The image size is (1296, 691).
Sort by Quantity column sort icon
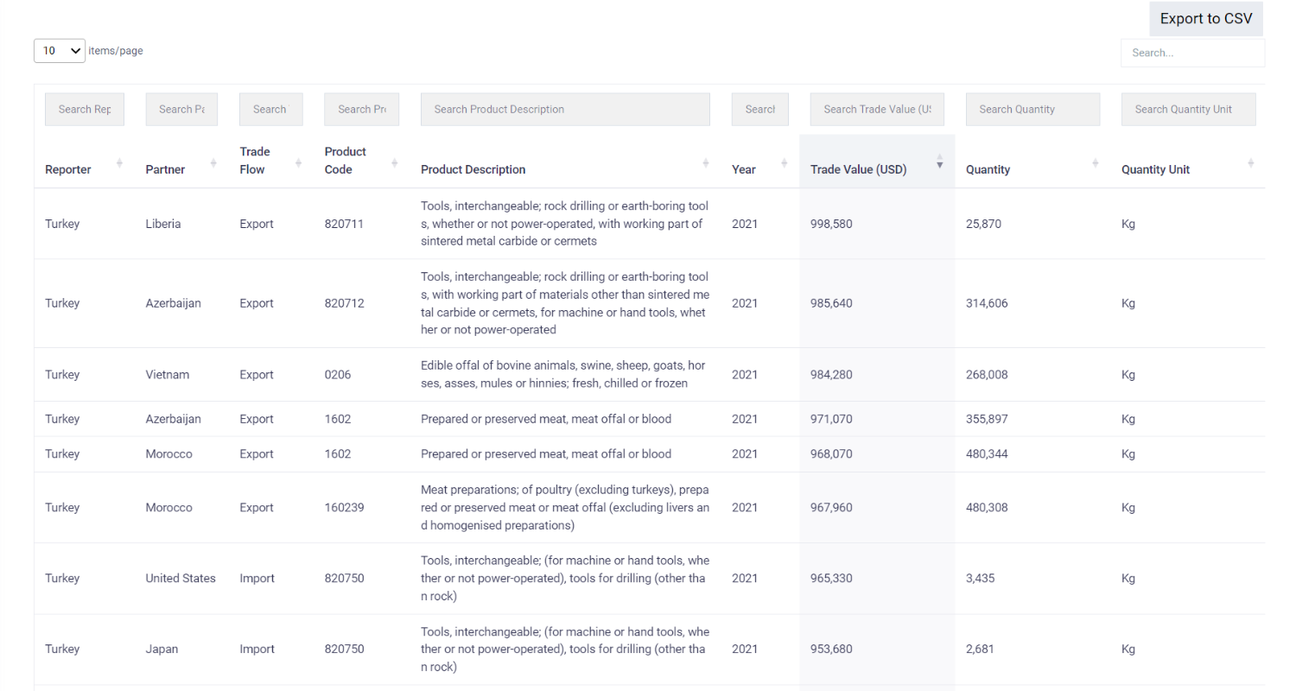[1096, 162]
